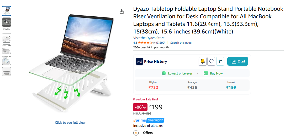Select the first laptop stand thumbnail
Viewport: 290px width, 137px height.
(x=7, y=11)
